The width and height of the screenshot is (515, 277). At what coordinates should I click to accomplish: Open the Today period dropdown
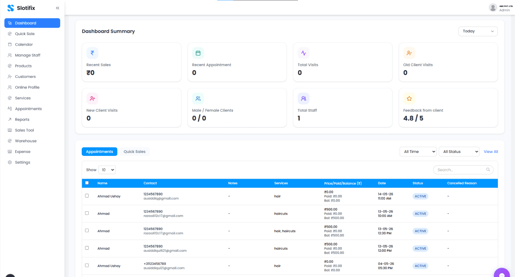(478, 31)
